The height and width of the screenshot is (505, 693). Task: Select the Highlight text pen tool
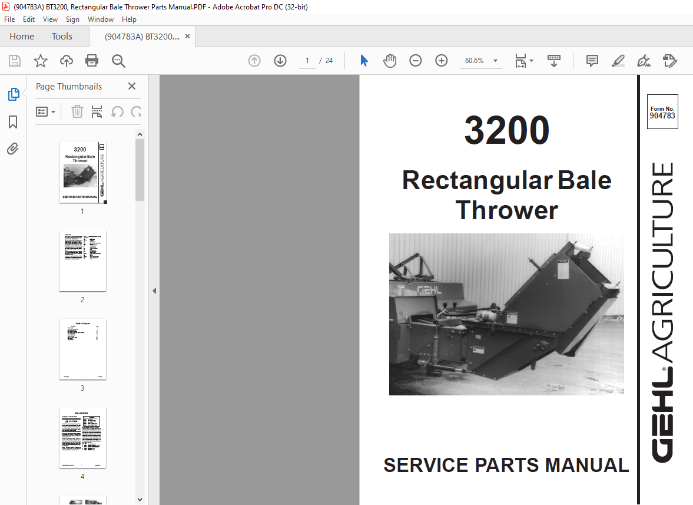pos(618,61)
